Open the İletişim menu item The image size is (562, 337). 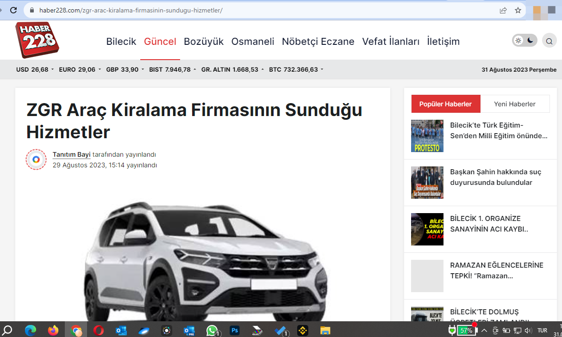[443, 41]
